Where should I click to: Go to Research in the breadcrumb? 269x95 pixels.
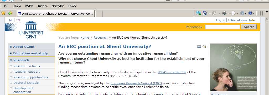tap(100, 38)
